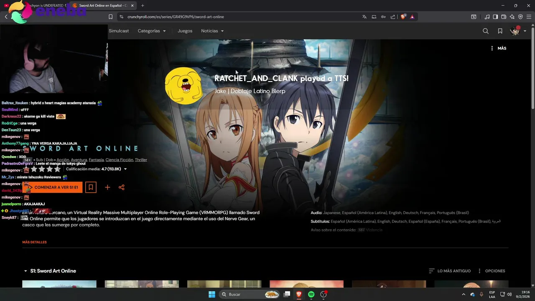This screenshot has width=535, height=301.
Task: Add series to a list with plus icon
Action: [107, 187]
